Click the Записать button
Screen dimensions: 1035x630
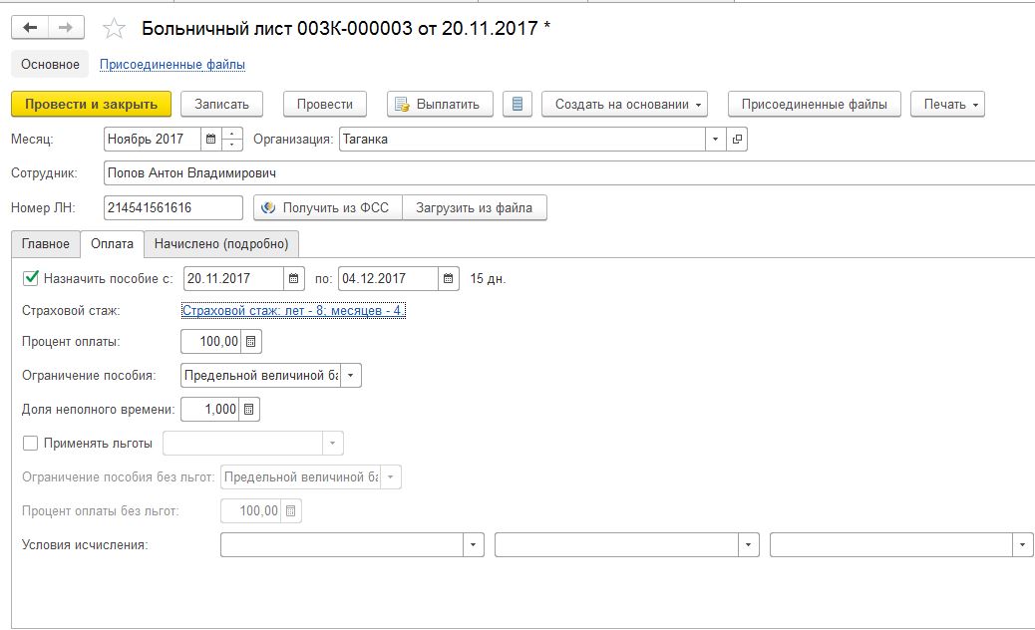click(221, 105)
